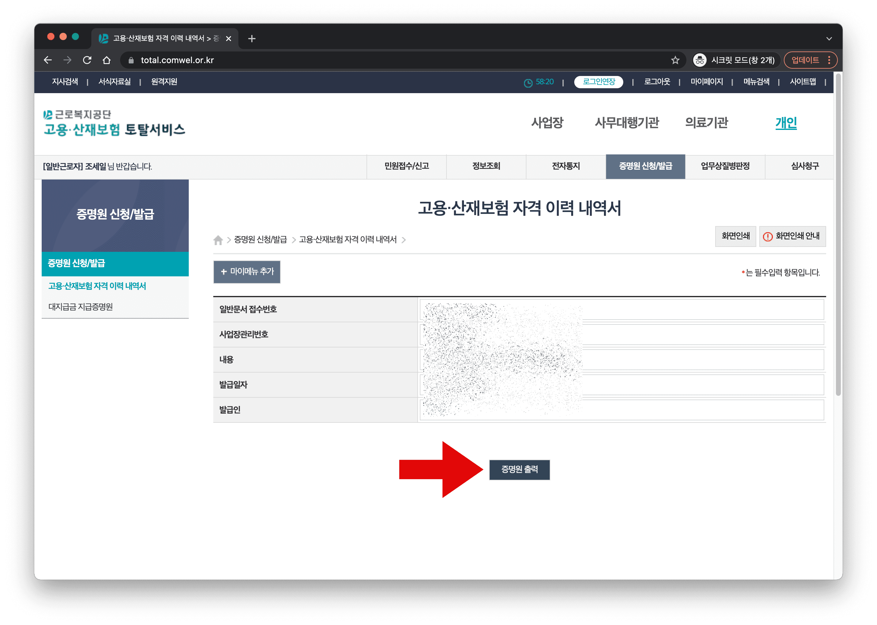Bookmark page with star icon

click(x=675, y=60)
